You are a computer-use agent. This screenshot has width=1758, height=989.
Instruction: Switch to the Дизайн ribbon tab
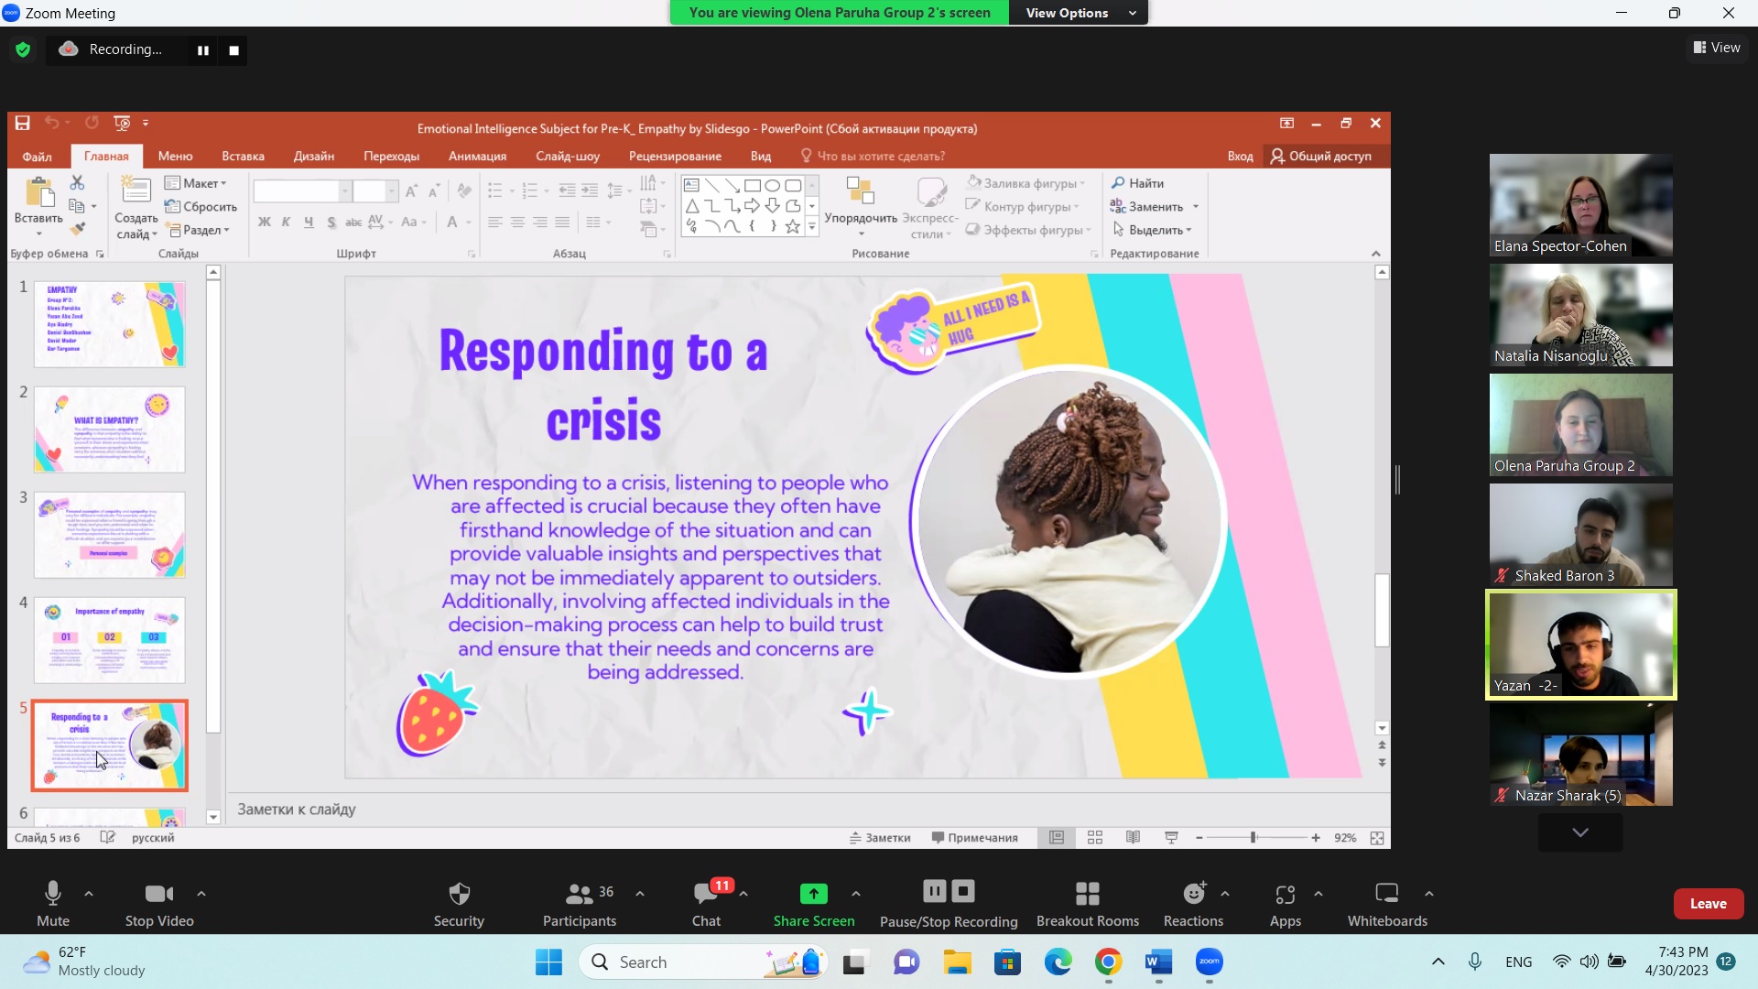314,157
